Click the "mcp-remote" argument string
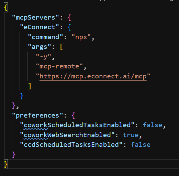Screen dimensions: 179x176 (59, 66)
